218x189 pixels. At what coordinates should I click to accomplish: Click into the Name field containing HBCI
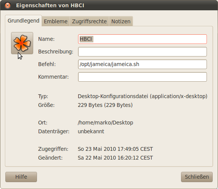(x=143, y=39)
